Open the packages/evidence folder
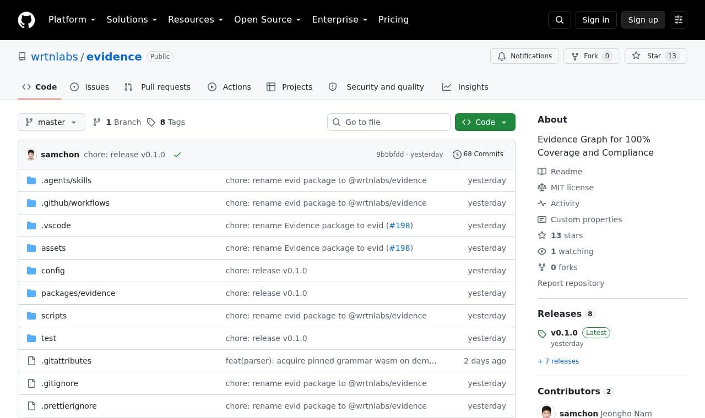The image size is (705, 418). pyautogui.click(x=78, y=293)
